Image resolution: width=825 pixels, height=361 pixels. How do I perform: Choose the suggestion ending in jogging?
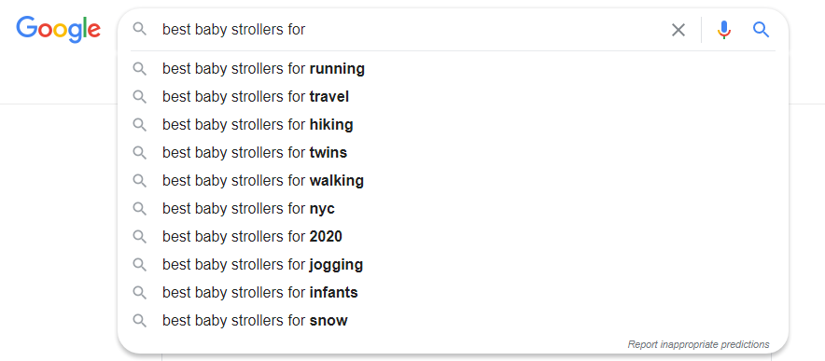[x=453, y=264]
